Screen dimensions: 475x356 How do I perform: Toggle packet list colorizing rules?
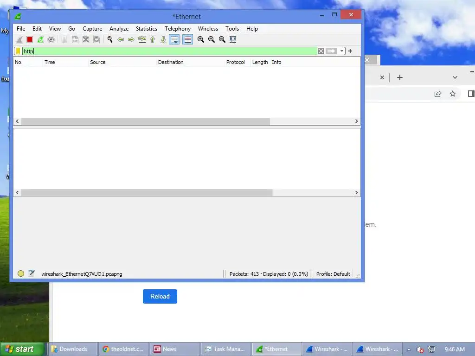(187, 39)
